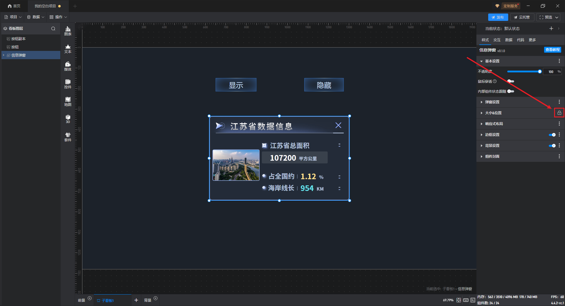The image size is (565, 306).
Task: Expand the 大小&位置 section
Action: [x=481, y=113]
